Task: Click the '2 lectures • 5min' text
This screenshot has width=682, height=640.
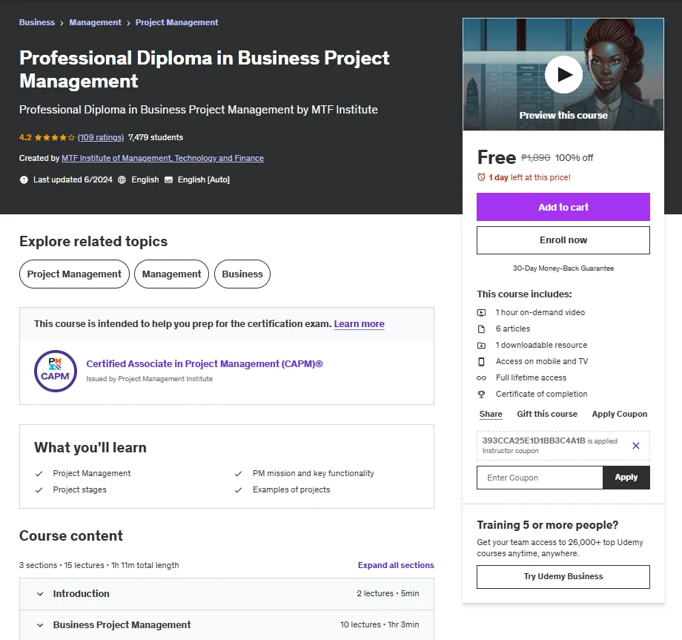Action: point(388,593)
